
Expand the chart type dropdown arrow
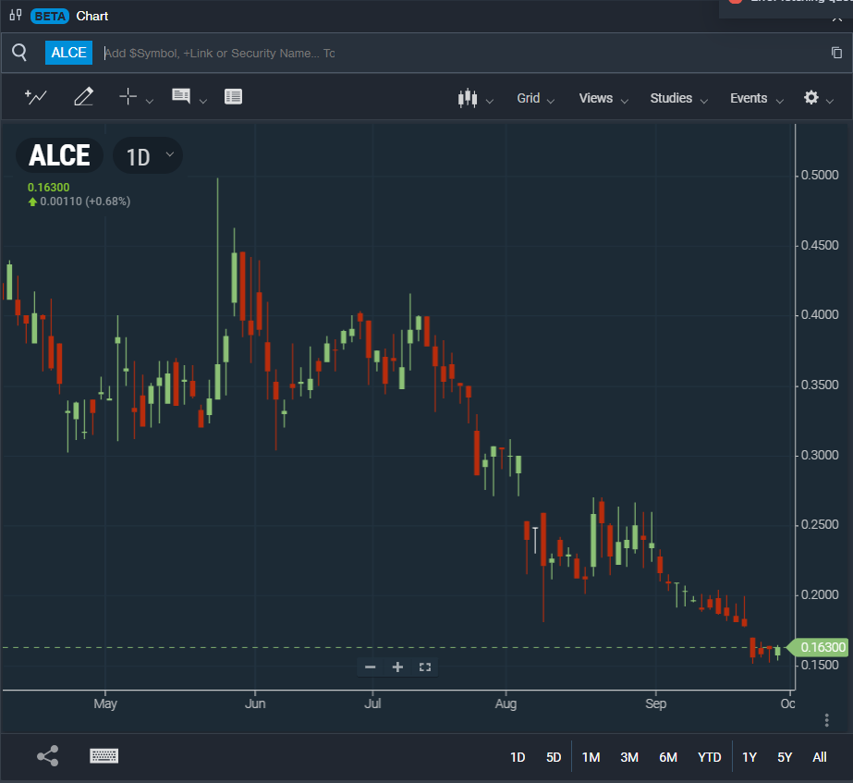(490, 101)
